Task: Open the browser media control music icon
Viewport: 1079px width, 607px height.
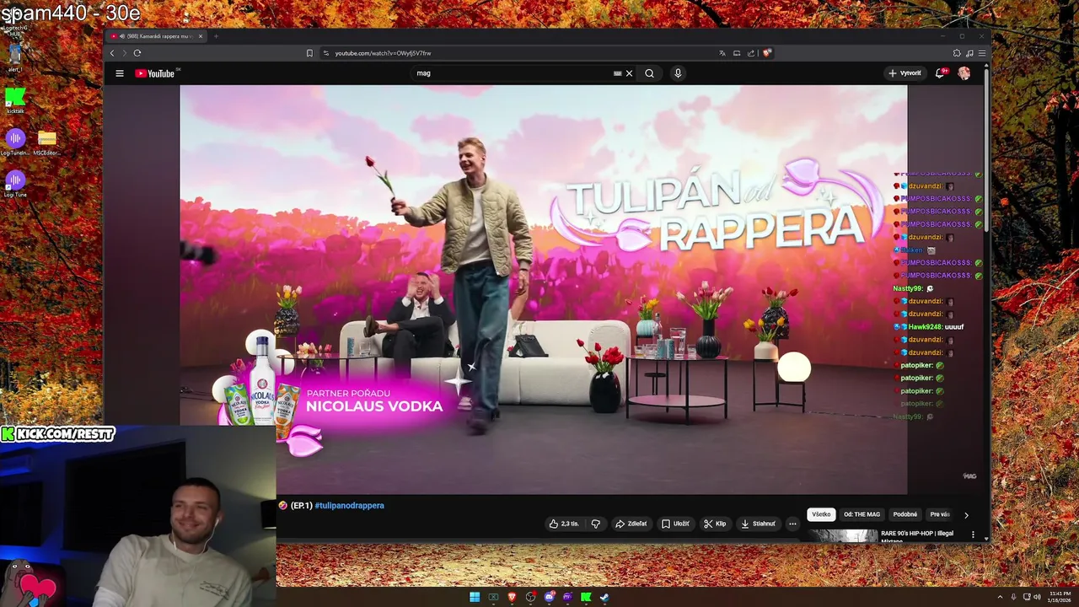Action: click(x=969, y=53)
